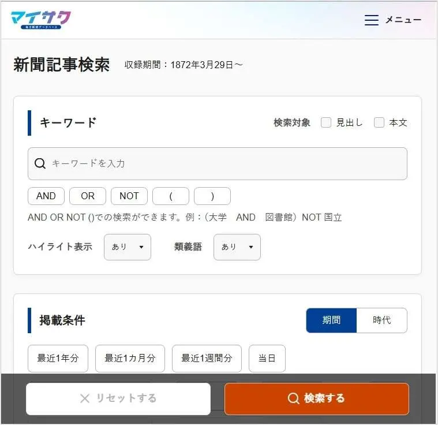The image size is (438, 425).
Task: Select the 期間 tab
Action: point(331,320)
